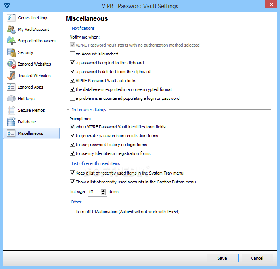This screenshot has height=269, width=280.
Task: Toggle 'when VIPRE Password Vault identifies form fields'
Action: [x=72, y=127]
